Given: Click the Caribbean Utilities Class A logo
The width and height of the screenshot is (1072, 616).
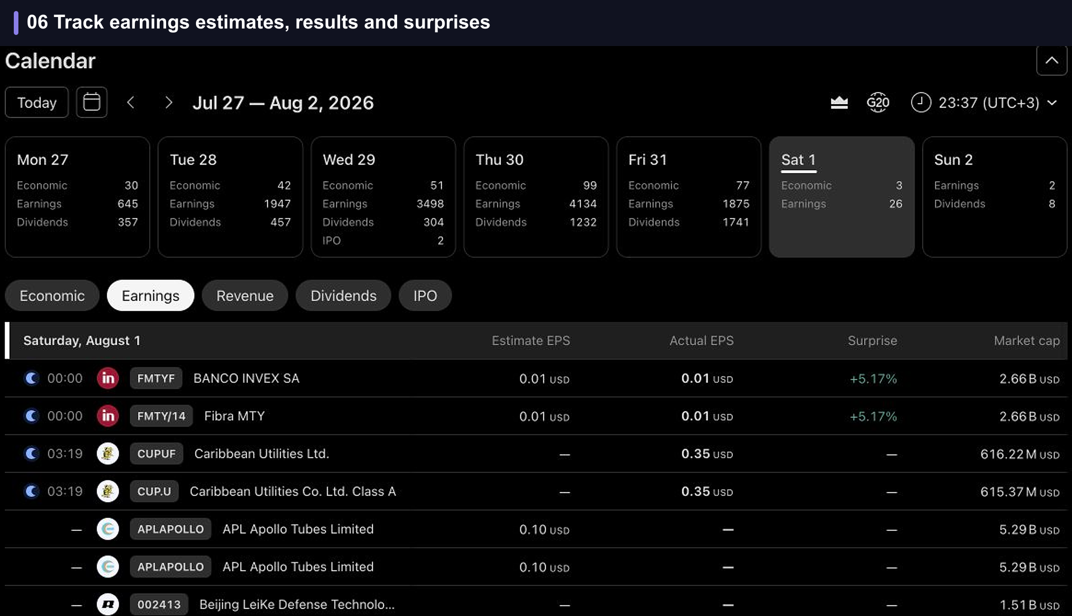Looking at the screenshot, I should (x=108, y=491).
